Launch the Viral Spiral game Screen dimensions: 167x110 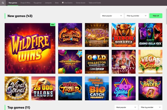[17, 88]
